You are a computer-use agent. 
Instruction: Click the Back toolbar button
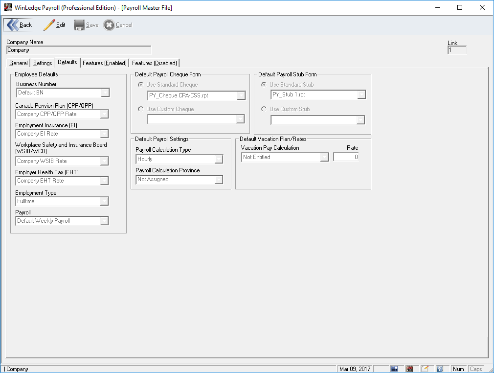19,25
